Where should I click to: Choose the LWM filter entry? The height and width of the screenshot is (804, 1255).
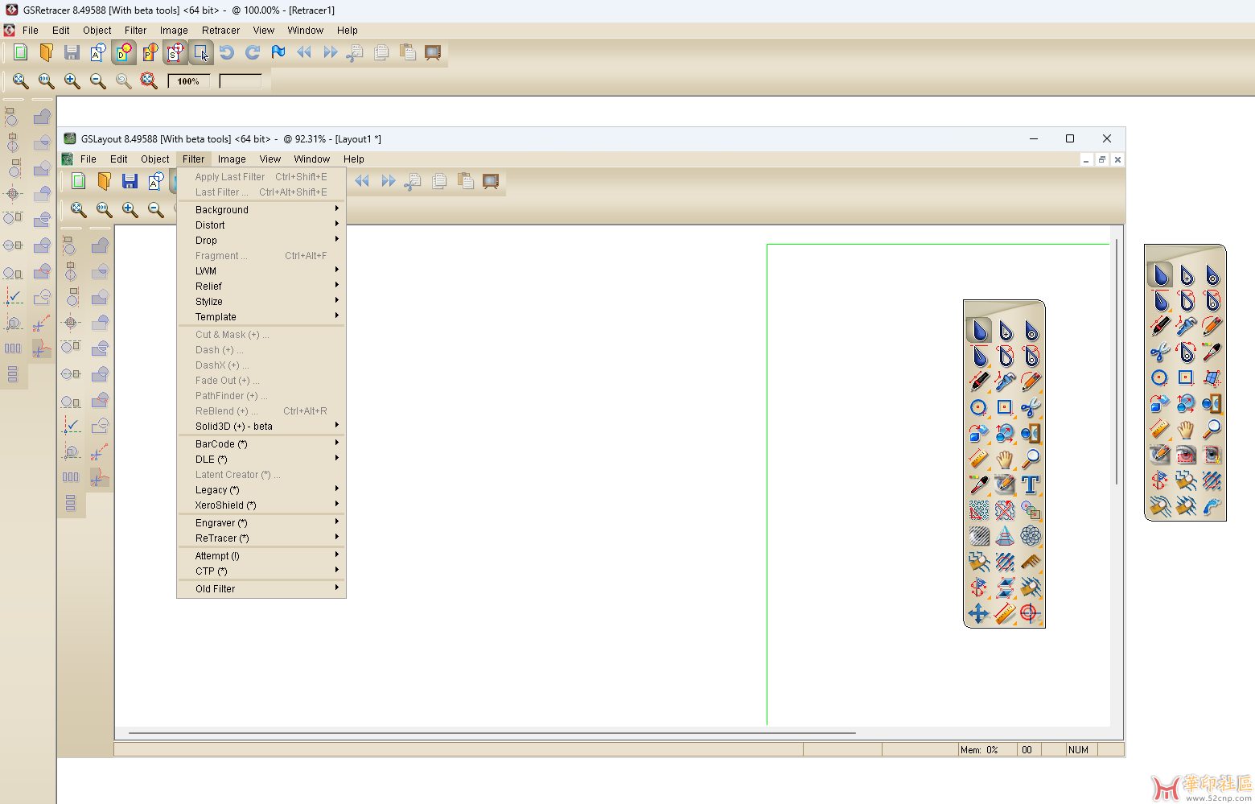tap(261, 270)
